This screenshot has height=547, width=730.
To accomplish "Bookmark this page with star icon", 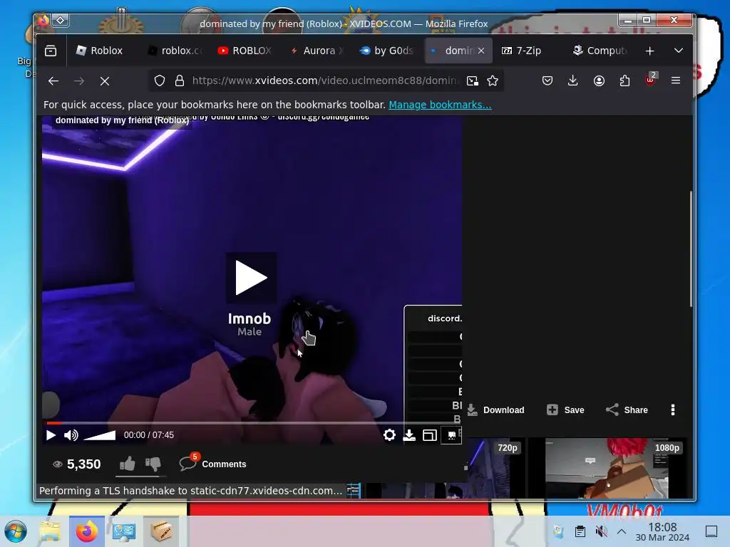I will [x=493, y=81].
